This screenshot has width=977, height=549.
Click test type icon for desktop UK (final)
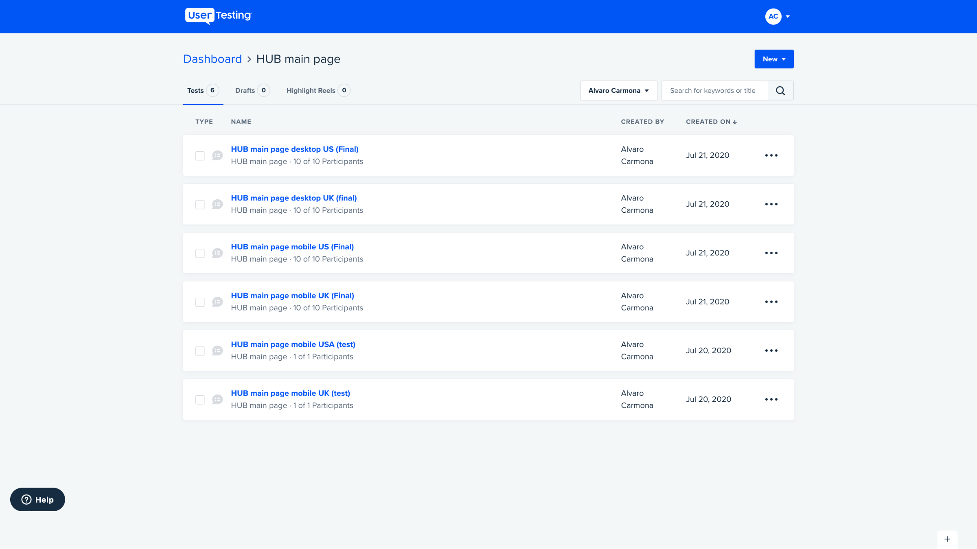click(x=217, y=204)
